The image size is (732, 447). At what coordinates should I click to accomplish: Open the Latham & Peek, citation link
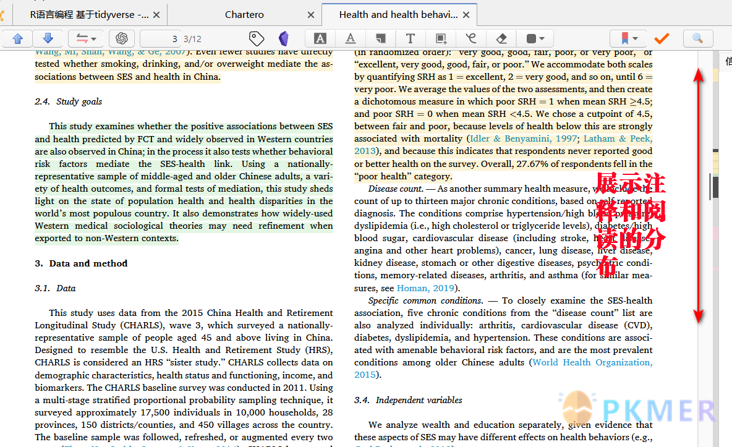[x=618, y=138]
